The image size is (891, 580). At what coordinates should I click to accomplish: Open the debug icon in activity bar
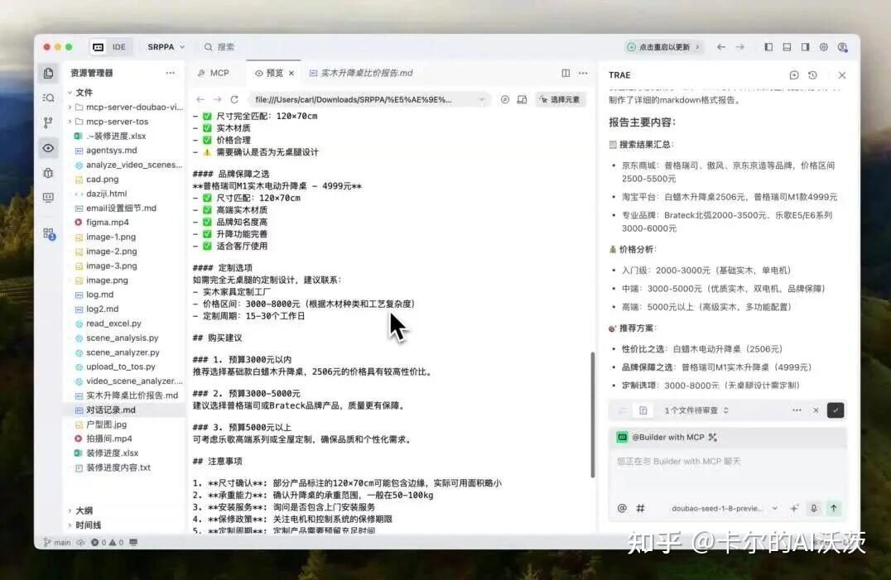coord(48,172)
